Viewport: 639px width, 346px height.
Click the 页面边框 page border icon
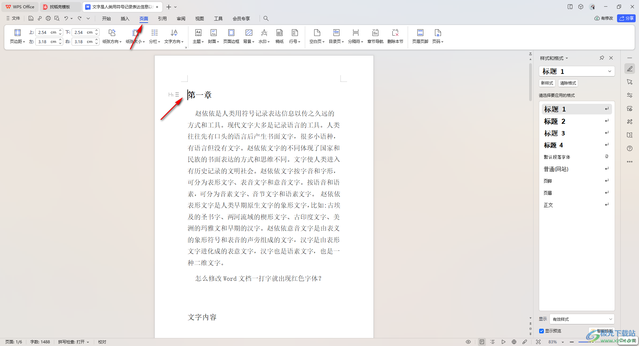click(231, 33)
